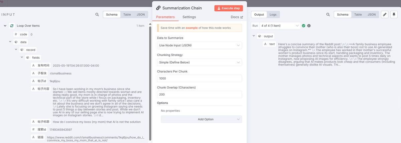Click the info icon beside the Run selector
This screenshot has width=401, height=143.
coord(309,26)
